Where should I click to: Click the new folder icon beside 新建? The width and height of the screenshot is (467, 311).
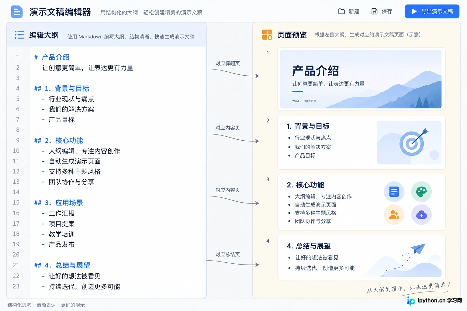click(x=341, y=11)
